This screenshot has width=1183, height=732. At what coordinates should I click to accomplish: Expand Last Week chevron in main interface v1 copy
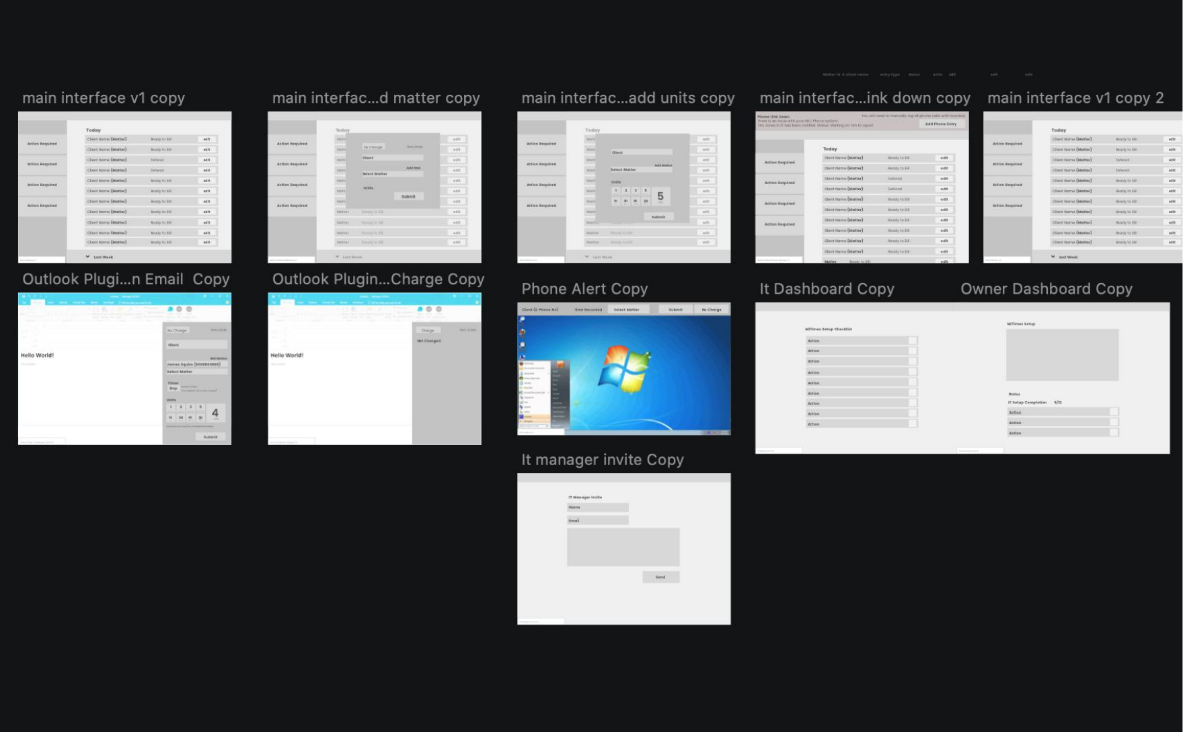[87, 257]
